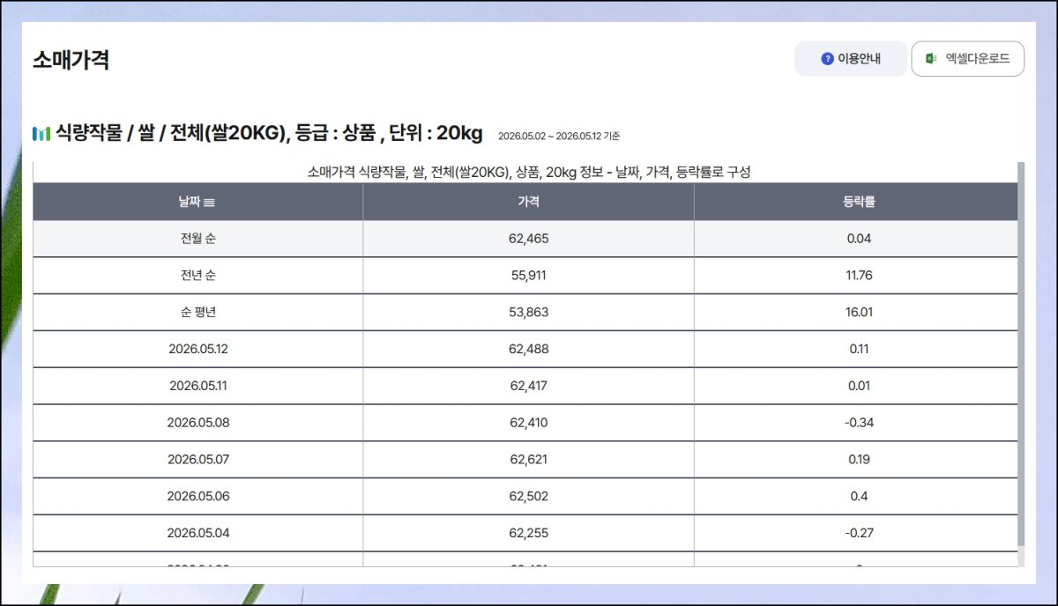Click the date cell 2026.05.07

197,460
